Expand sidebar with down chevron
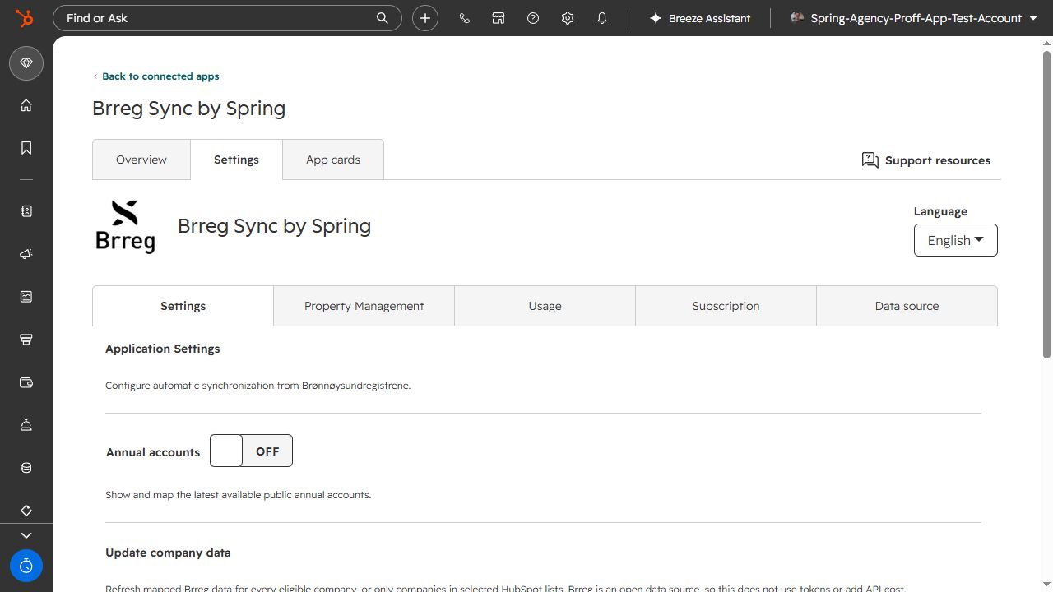 (26, 535)
